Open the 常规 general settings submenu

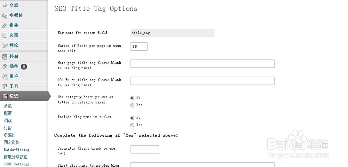(x=8, y=106)
